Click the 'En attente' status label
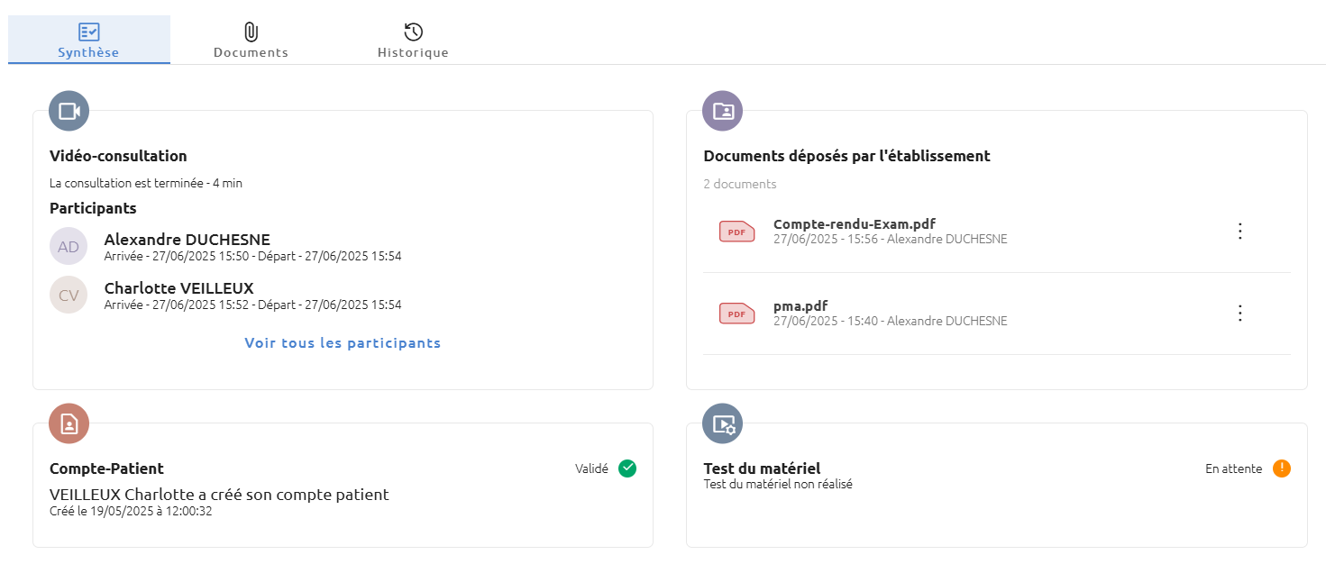The width and height of the screenshot is (1326, 564). [1234, 468]
